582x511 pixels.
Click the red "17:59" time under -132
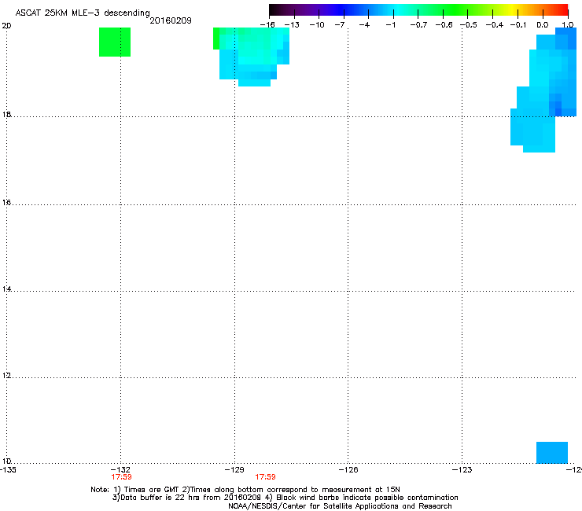121,477
